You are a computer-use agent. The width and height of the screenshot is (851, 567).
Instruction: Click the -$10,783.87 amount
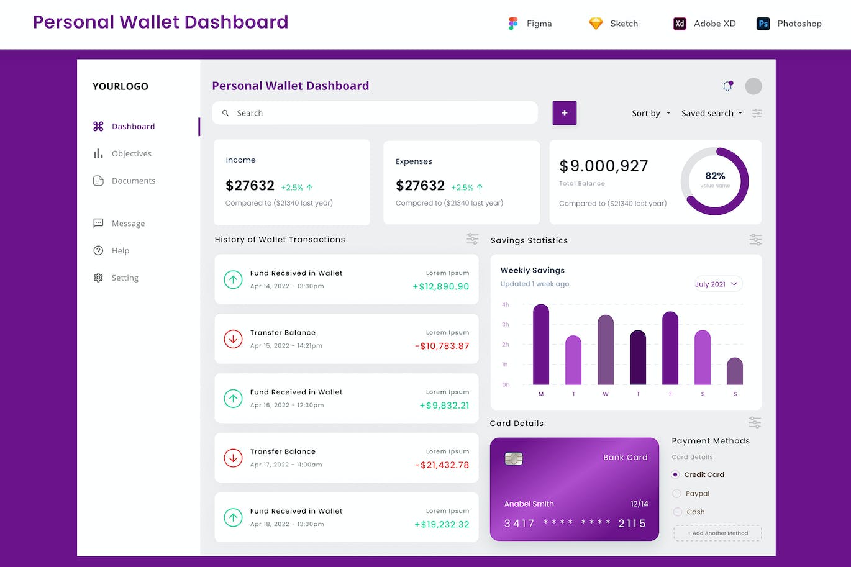pos(442,346)
